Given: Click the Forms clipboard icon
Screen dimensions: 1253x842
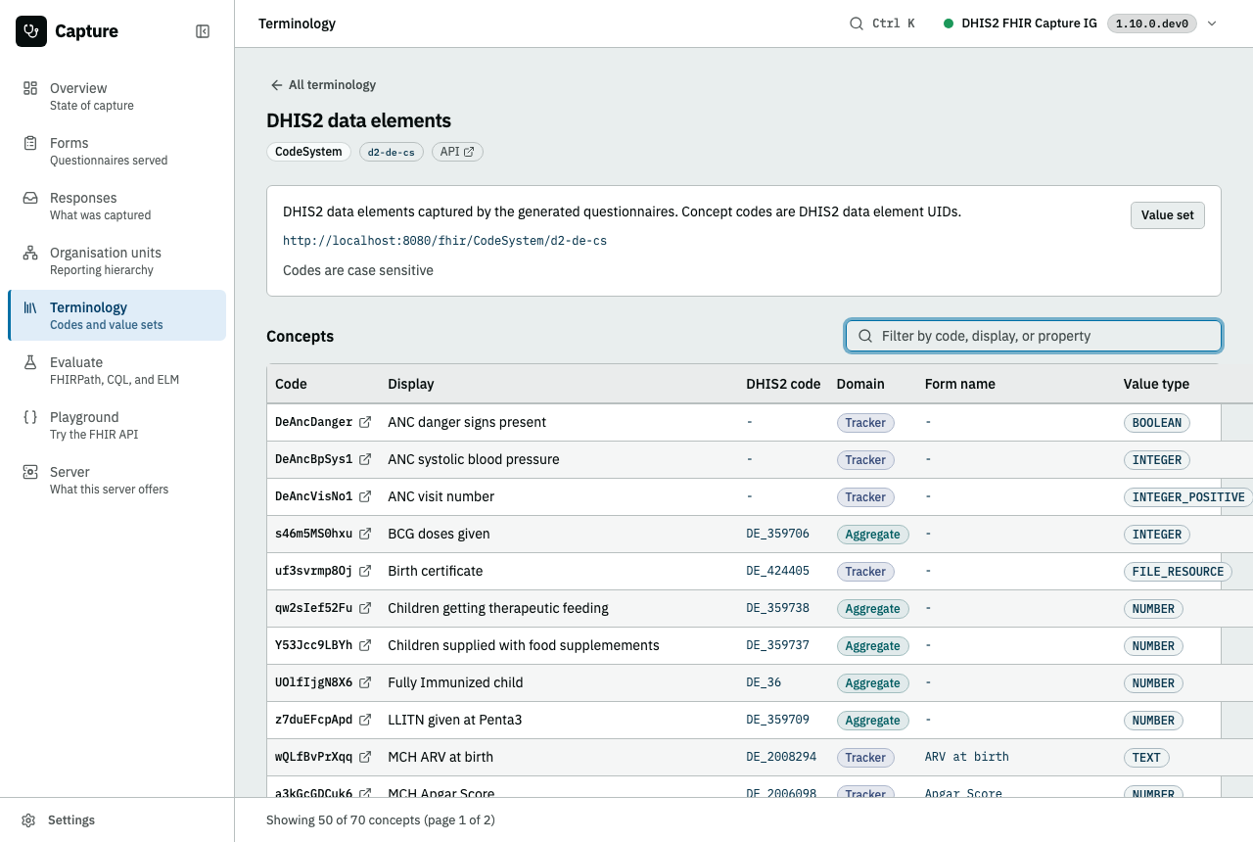Looking at the screenshot, I should [30, 143].
